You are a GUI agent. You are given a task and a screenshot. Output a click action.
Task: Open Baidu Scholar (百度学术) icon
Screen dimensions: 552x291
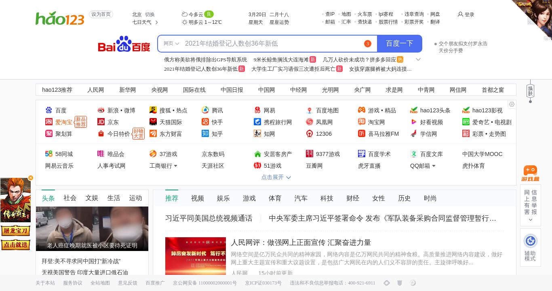click(362, 154)
